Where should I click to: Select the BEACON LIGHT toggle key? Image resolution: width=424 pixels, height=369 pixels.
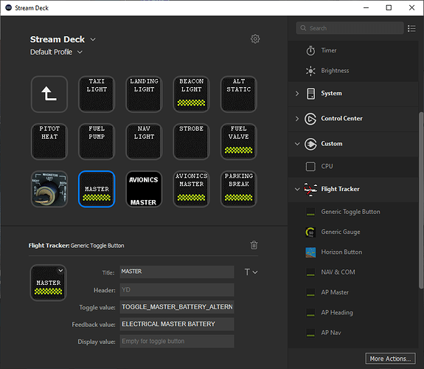192,94
